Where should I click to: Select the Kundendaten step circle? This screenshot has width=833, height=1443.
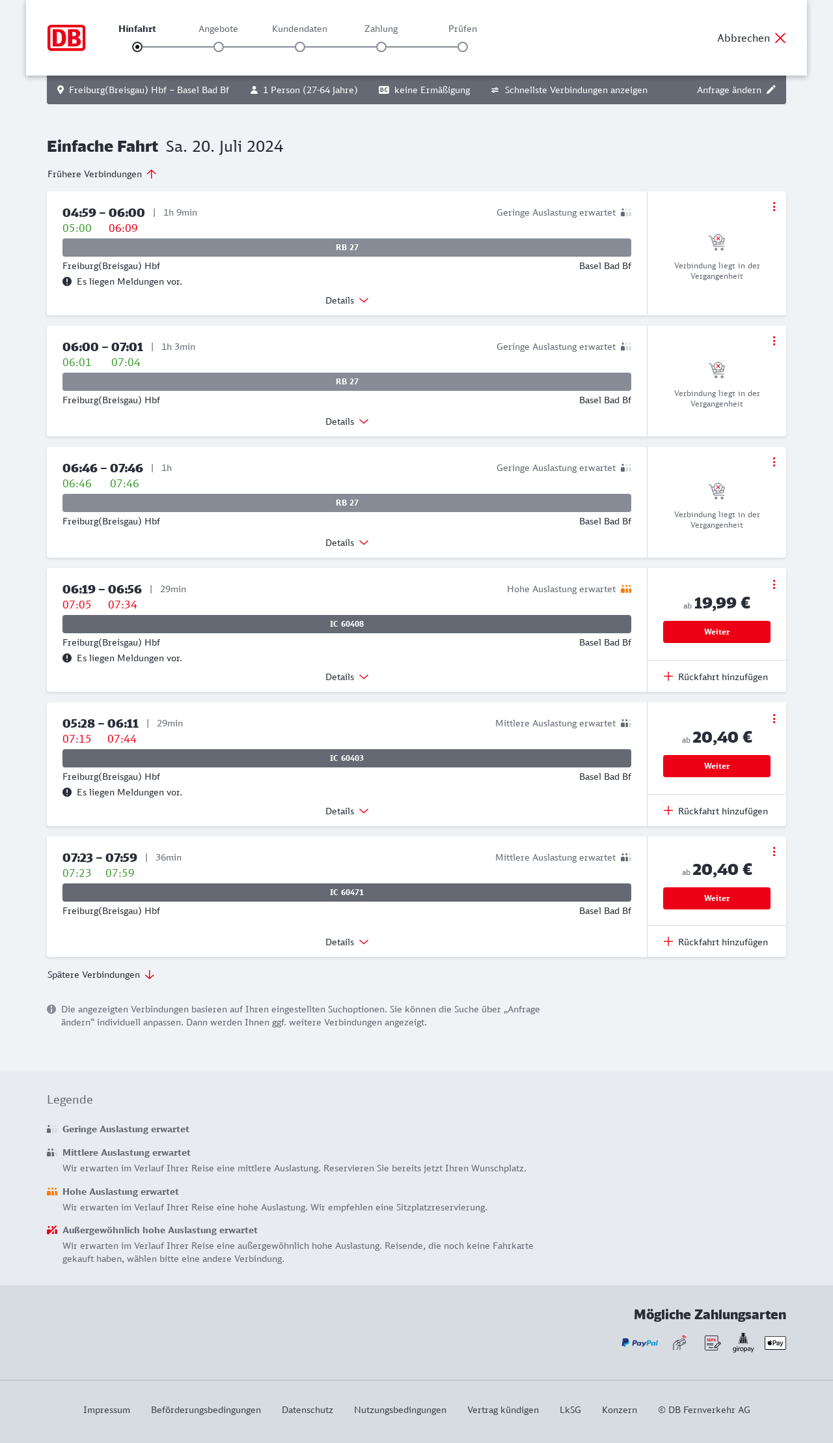click(x=300, y=47)
